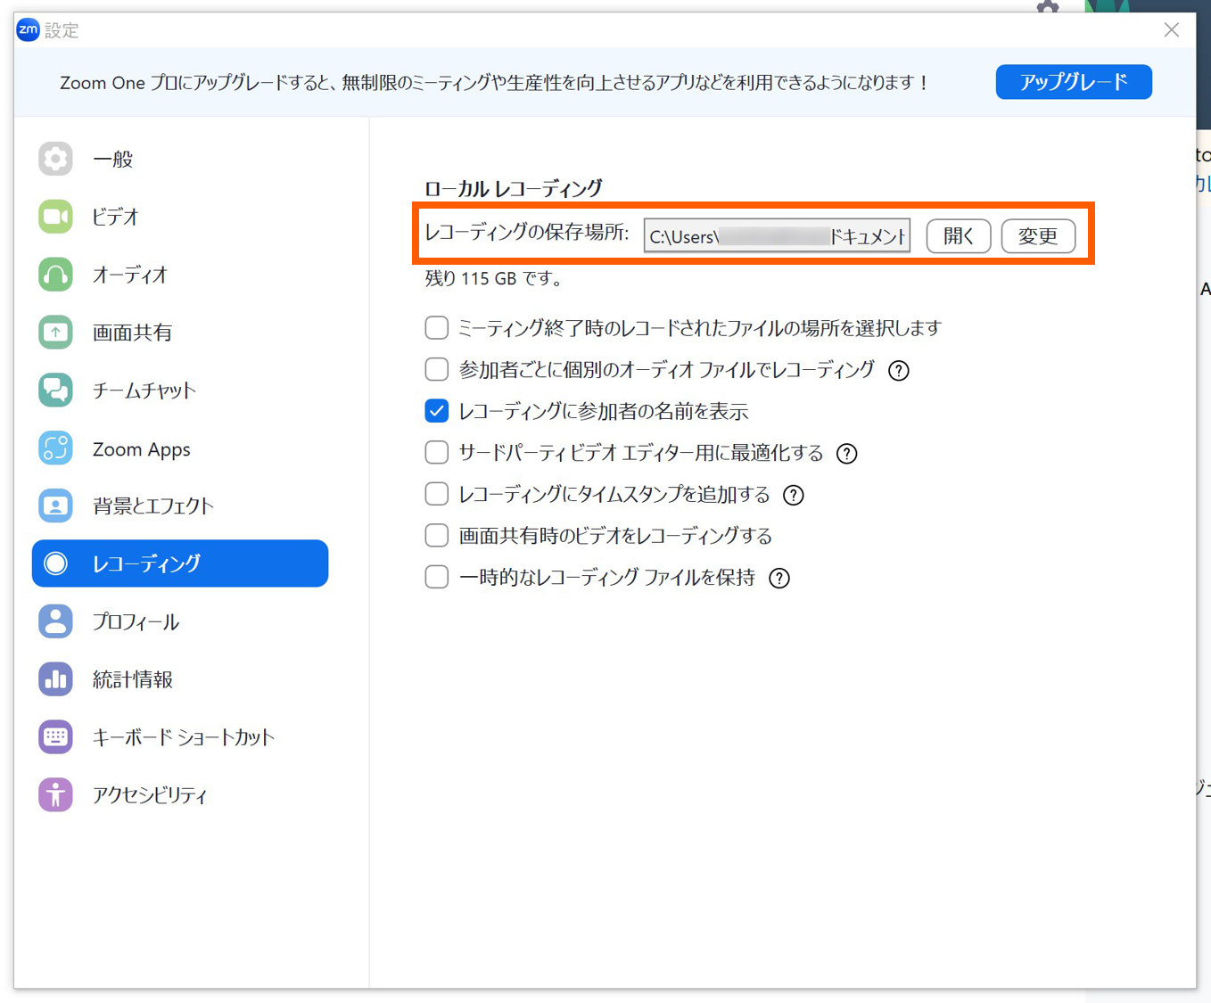This screenshot has height=1003, width=1211.
Task: Select the Video camera icon in sidebar
Action: click(55, 217)
